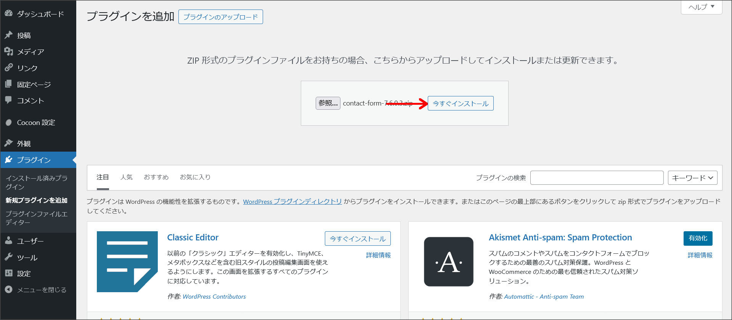Open the お気に入り tab
This screenshot has width=732, height=320.
pyautogui.click(x=195, y=177)
